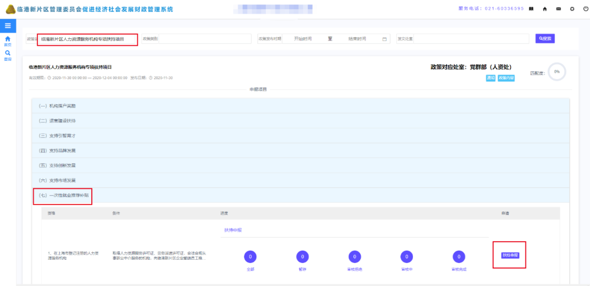Viewport: 590px width, 286px height.
Task: Expand section (一) 机构落户奖励
Action: click(x=300, y=106)
